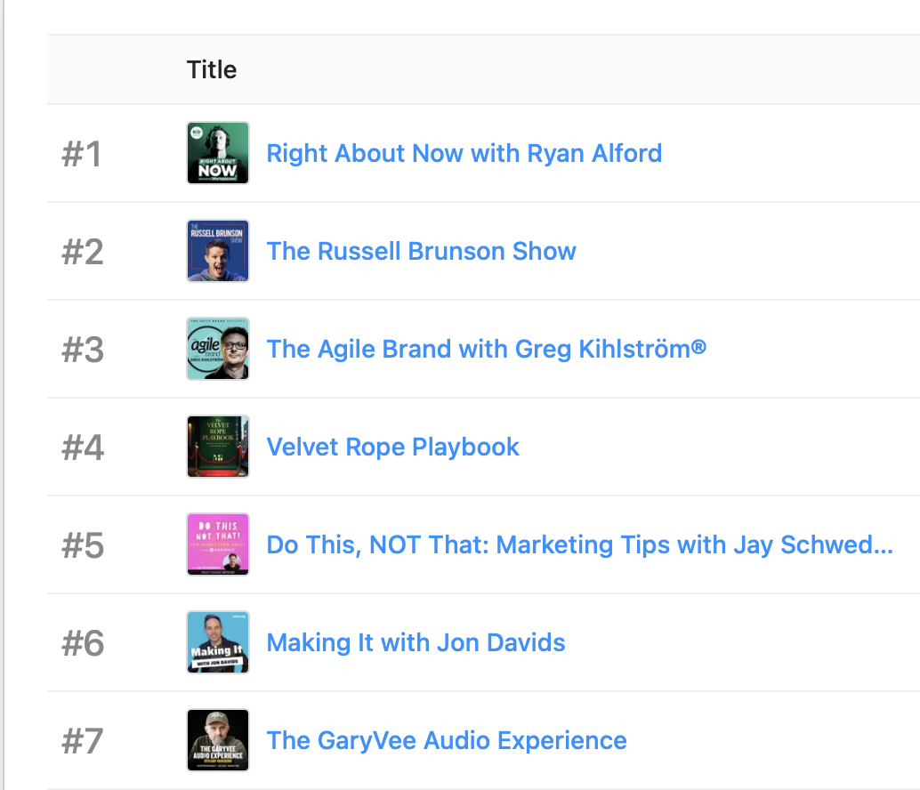Open Making It with Jon Davids artwork

point(218,642)
